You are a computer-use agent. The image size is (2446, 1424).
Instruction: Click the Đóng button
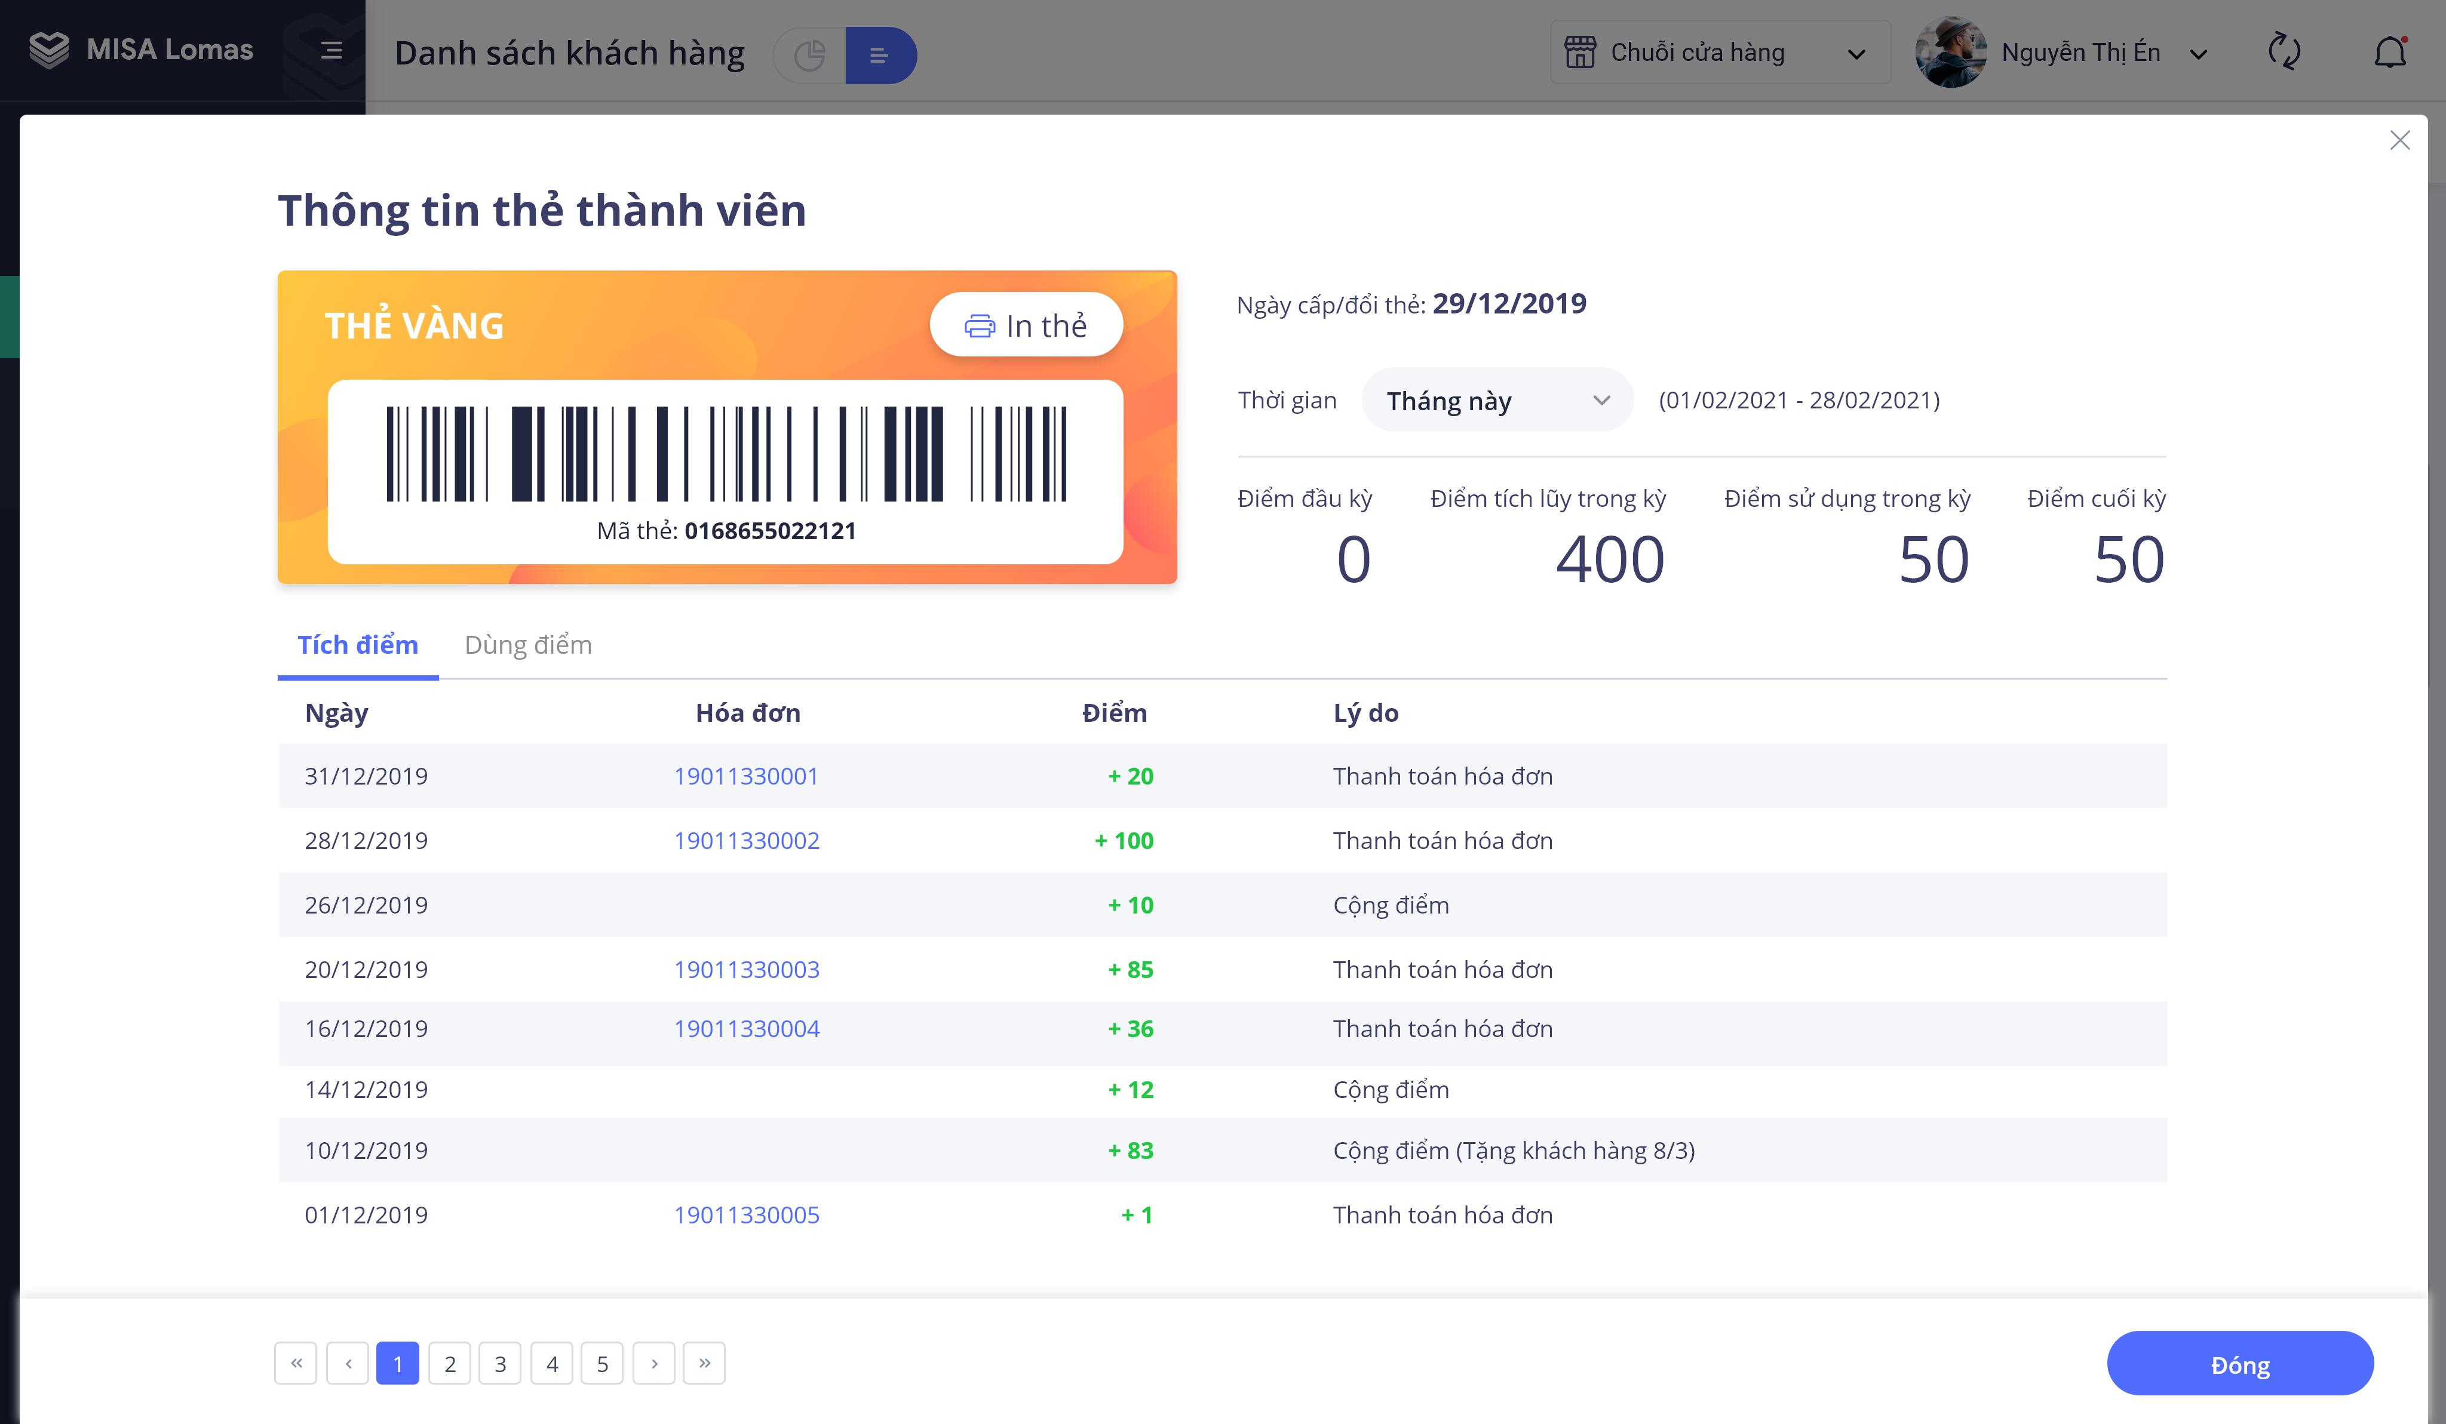[x=2239, y=1363]
